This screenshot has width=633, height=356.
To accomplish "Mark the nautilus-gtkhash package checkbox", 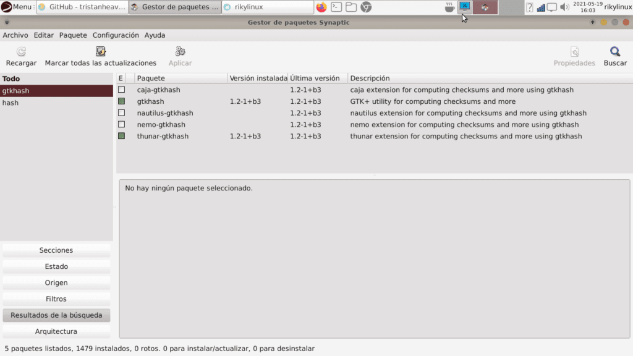I will [122, 113].
